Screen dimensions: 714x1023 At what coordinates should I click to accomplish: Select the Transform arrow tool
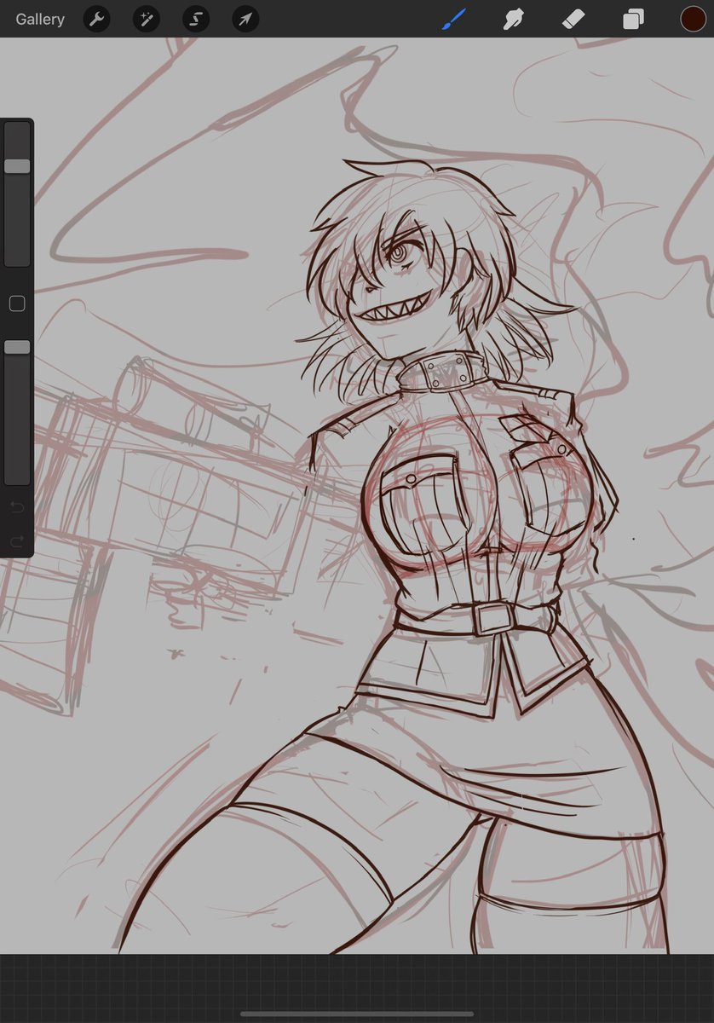coord(245,19)
